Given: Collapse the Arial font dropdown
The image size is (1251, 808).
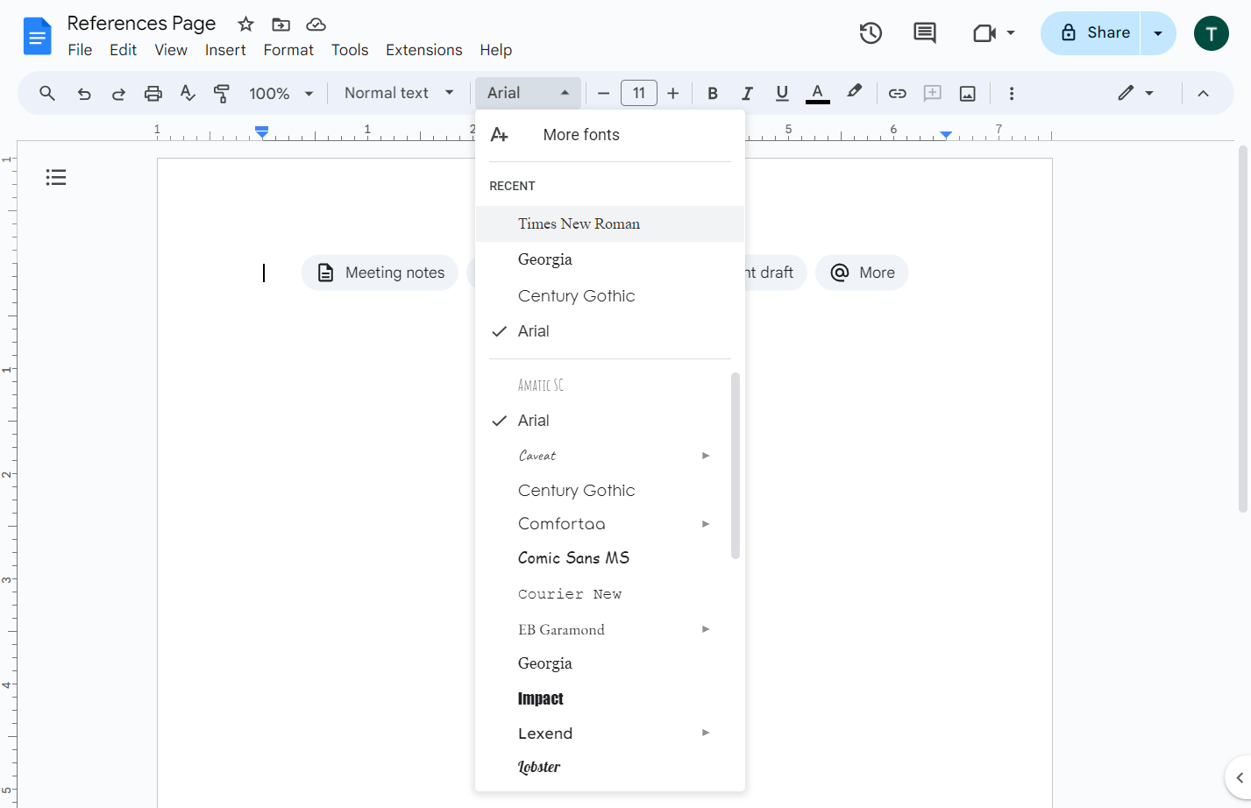Looking at the screenshot, I should tap(528, 93).
